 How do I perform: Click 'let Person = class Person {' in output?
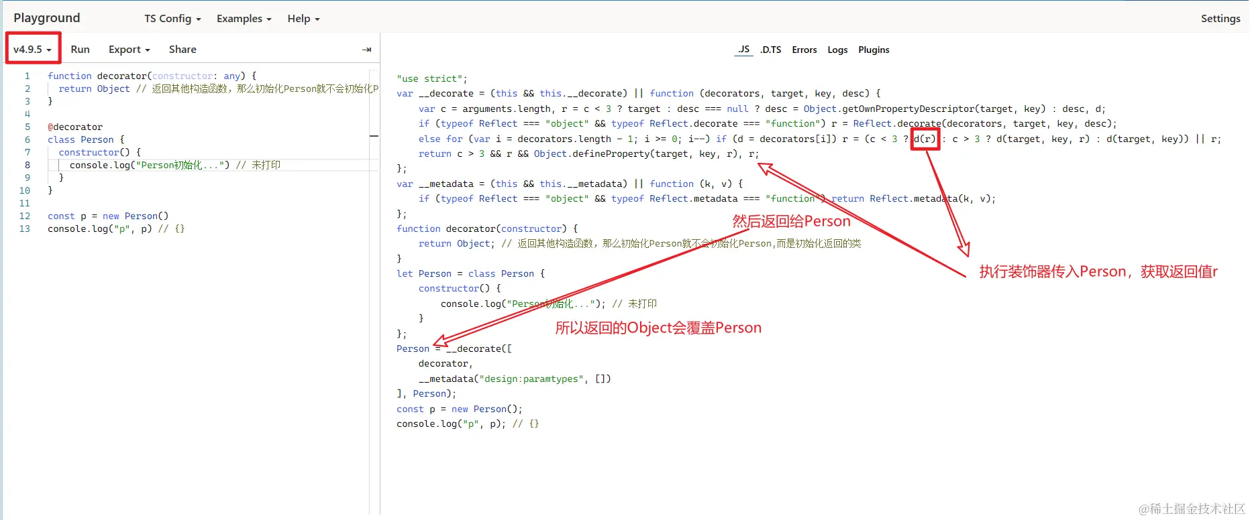pyautogui.click(x=471, y=273)
